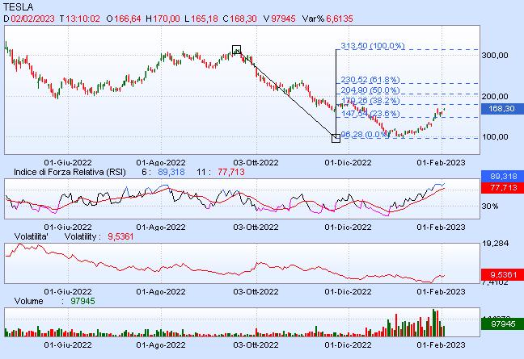
Task: Click the red 77,713 RSI axis tag
Action: coord(502,188)
